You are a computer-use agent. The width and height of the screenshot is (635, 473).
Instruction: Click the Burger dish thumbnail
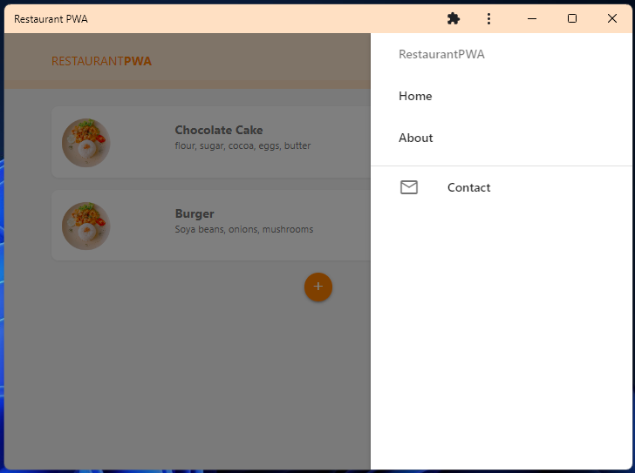85,226
